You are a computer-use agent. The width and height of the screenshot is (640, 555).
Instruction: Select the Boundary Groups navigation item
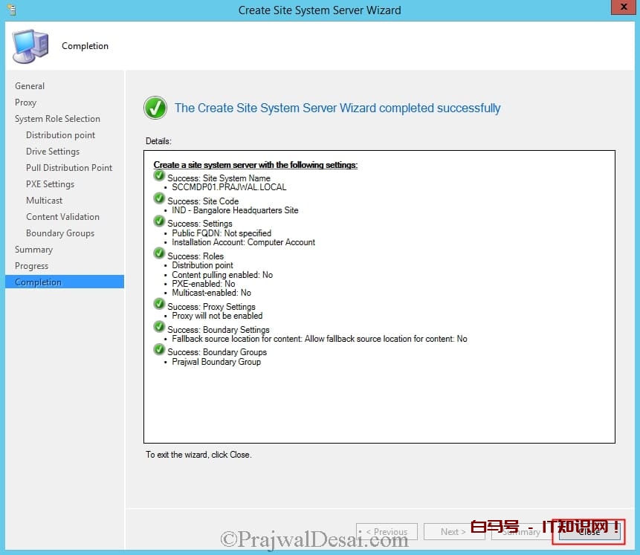60,233
